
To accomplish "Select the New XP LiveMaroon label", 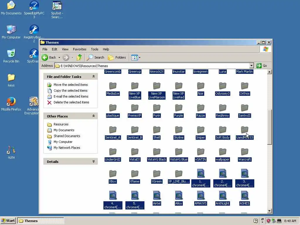I will (x=157, y=95).
